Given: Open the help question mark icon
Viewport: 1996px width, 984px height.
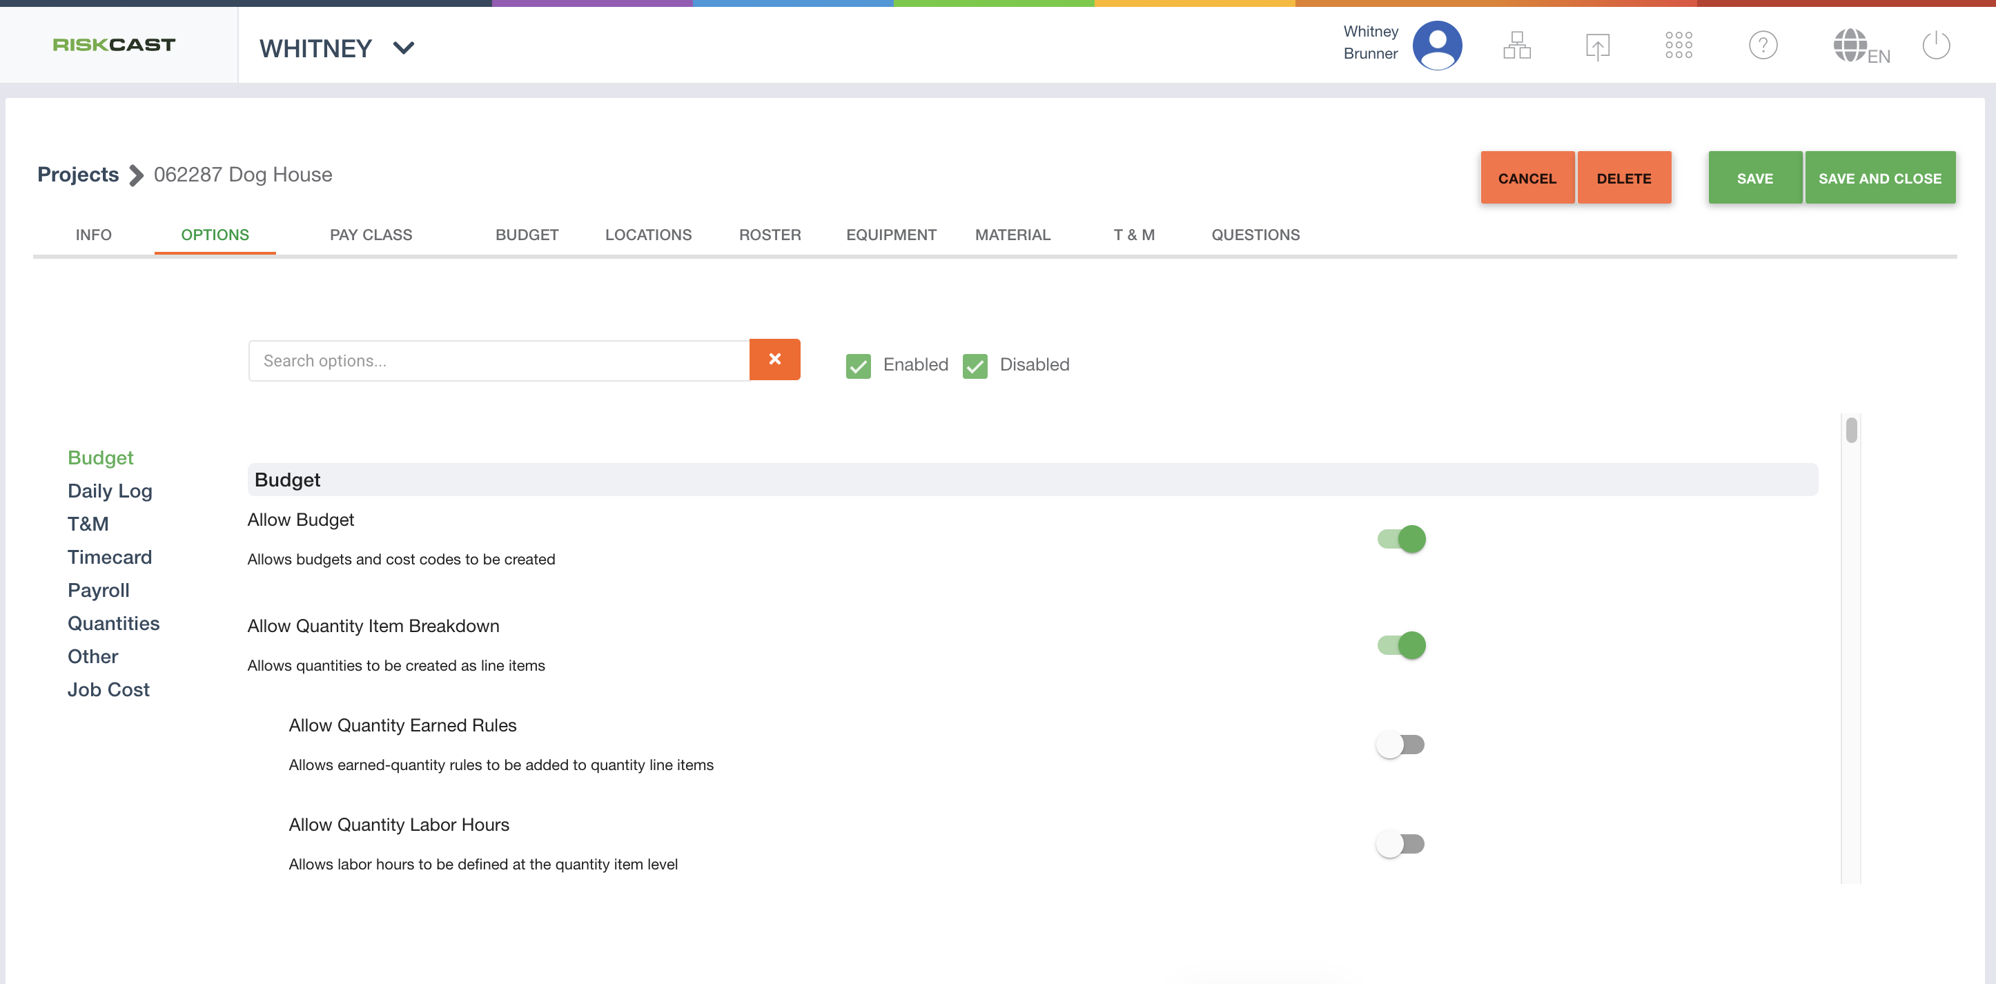Looking at the screenshot, I should point(1763,46).
